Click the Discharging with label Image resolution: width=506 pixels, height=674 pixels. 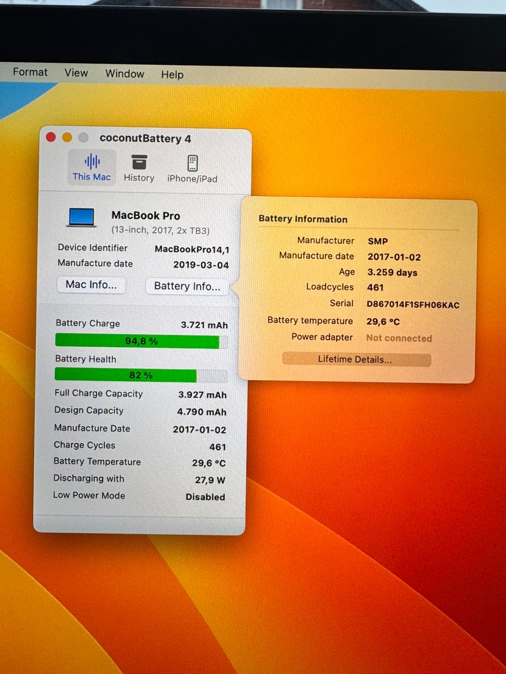coord(89,479)
